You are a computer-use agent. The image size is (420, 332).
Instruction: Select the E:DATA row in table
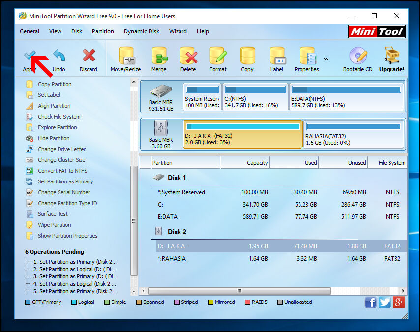point(281,217)
